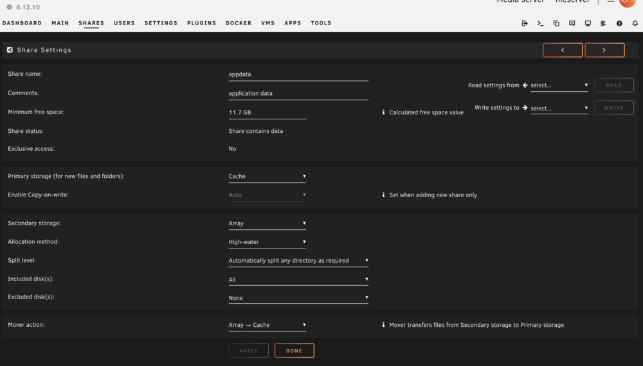Click the Read button
The width and height of the screenshot is (643, 366).
click(x=614, y=85)
